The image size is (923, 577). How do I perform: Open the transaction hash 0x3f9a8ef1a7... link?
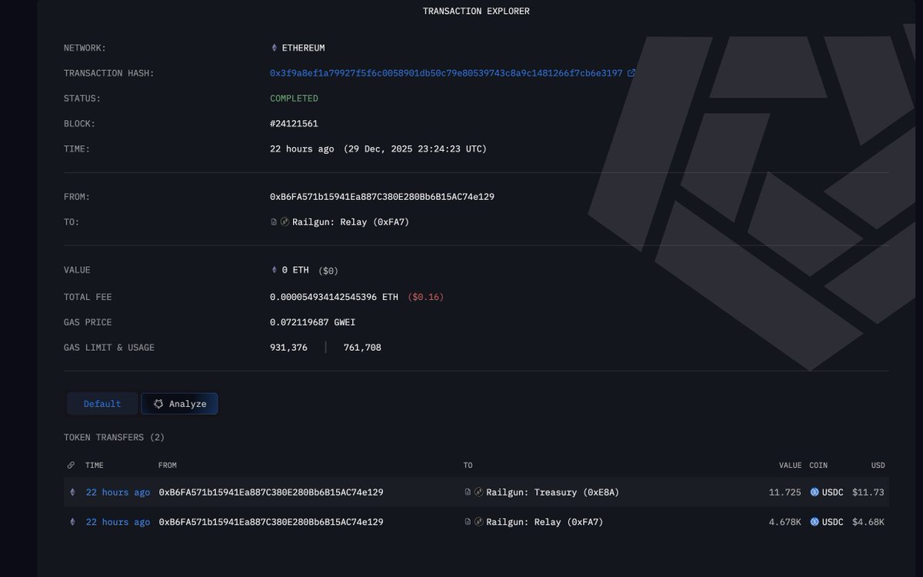pyautogui.click(x=446, y=73)
